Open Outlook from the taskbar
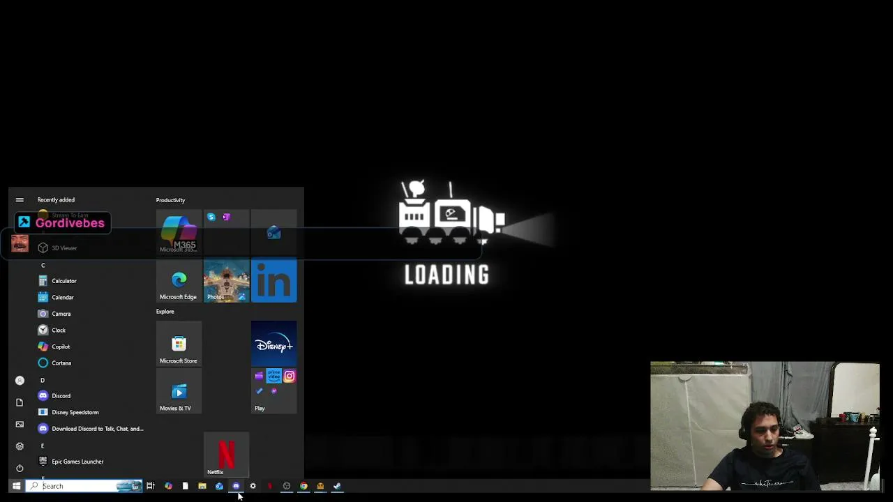Viewport: 893px width, 502px height. tap(219, 486)
